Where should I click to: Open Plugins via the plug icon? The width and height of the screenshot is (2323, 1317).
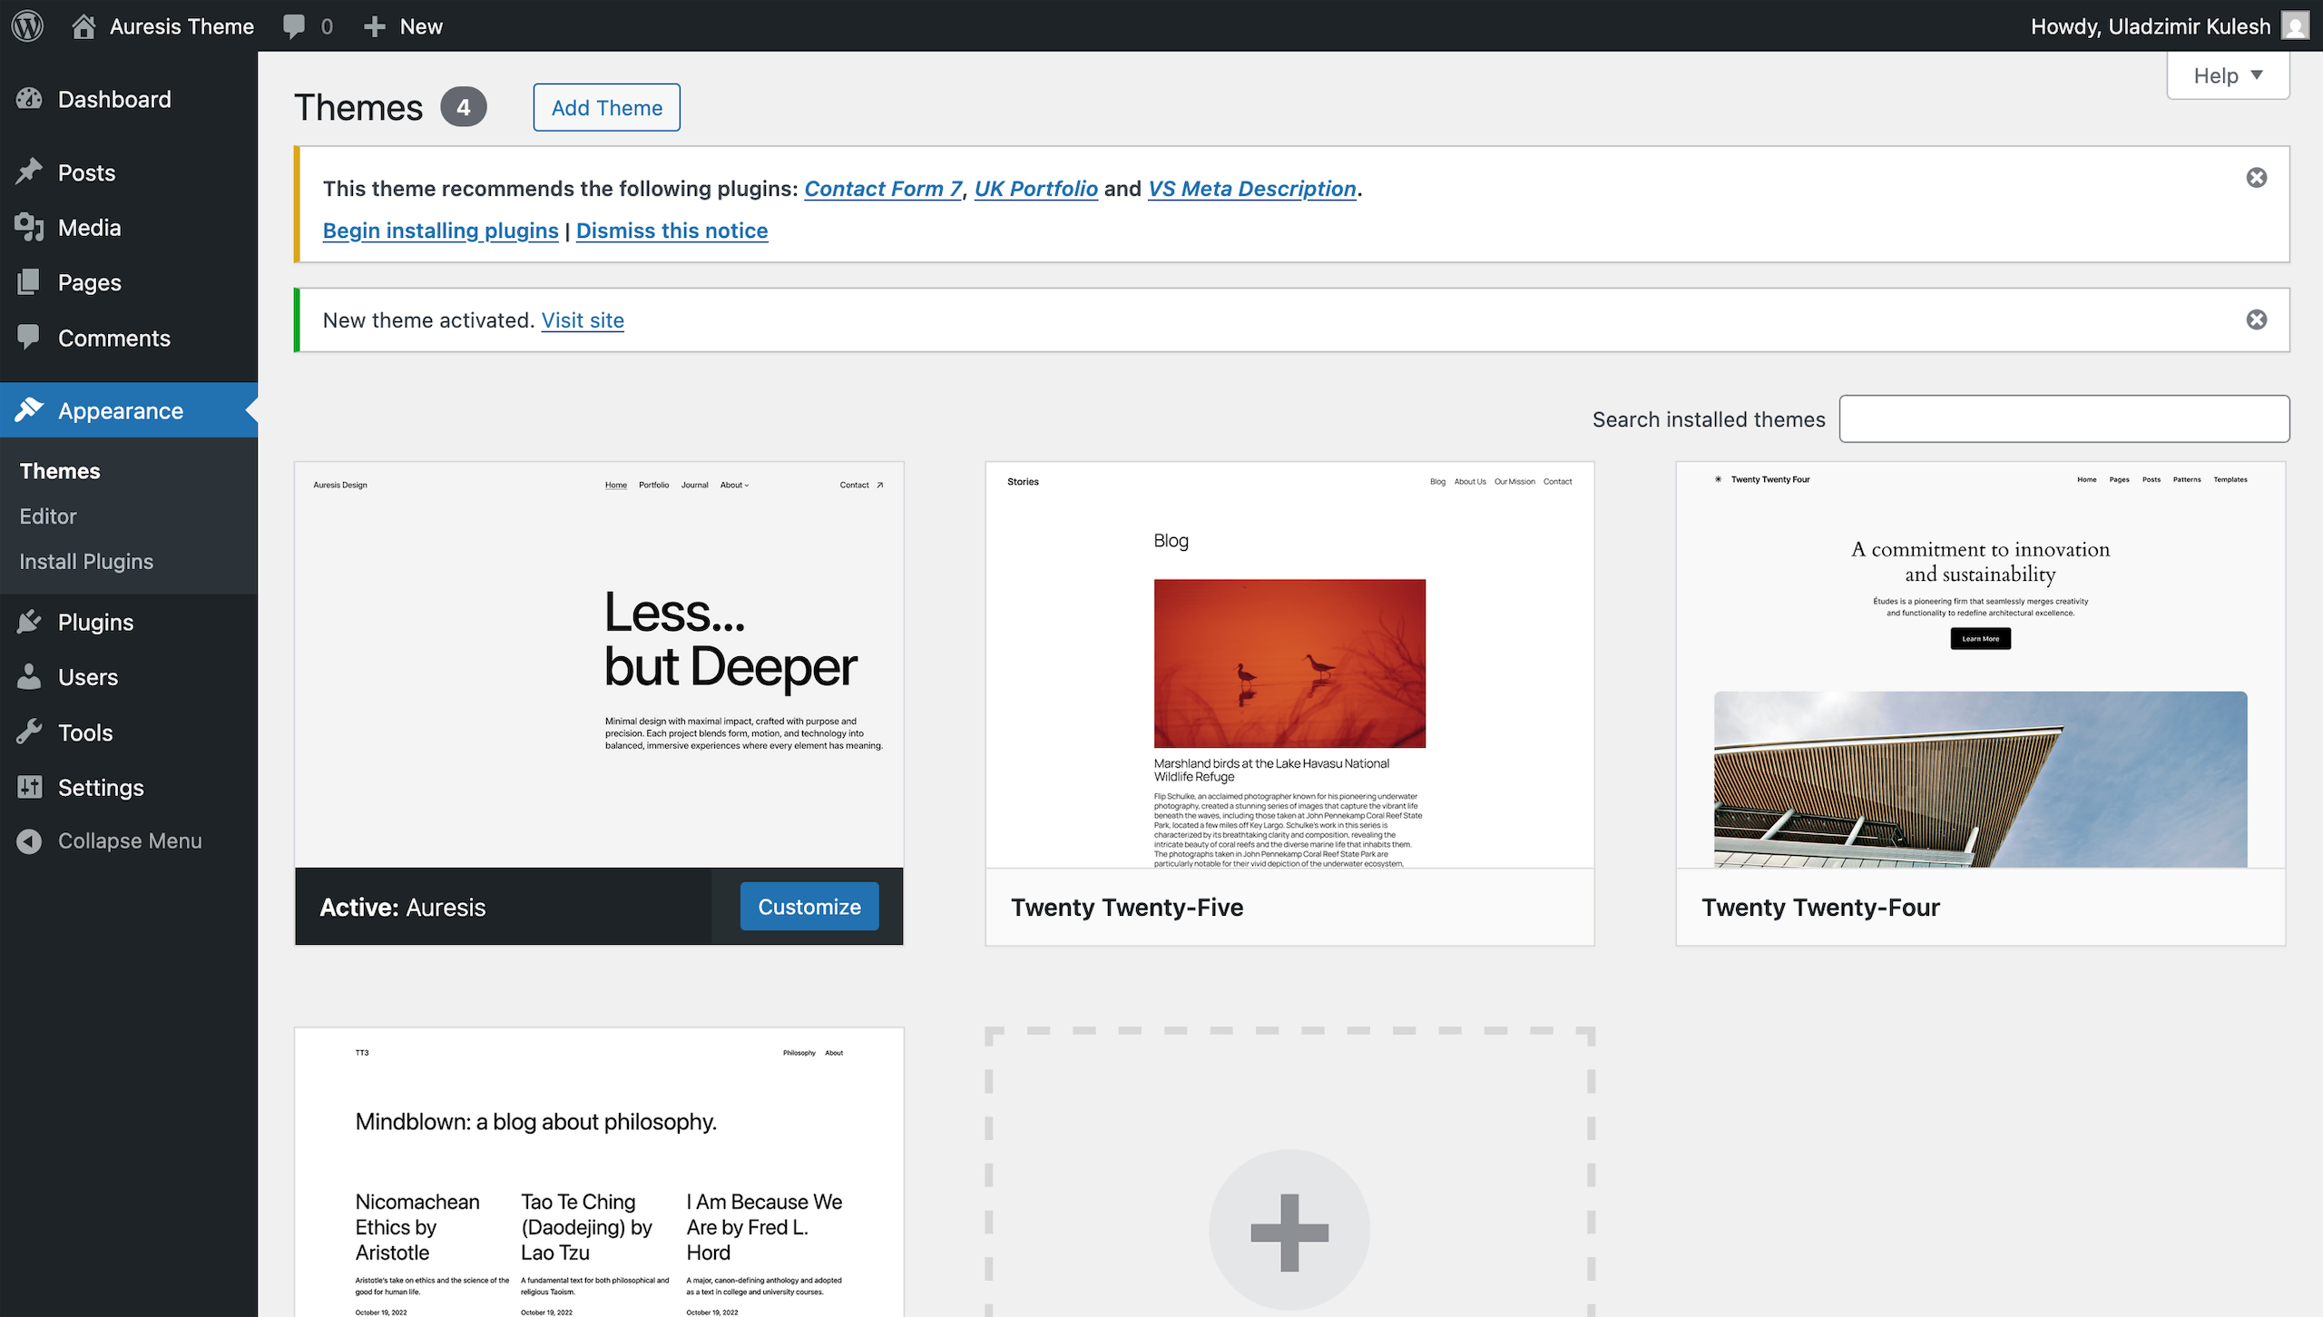coord(29,622)
